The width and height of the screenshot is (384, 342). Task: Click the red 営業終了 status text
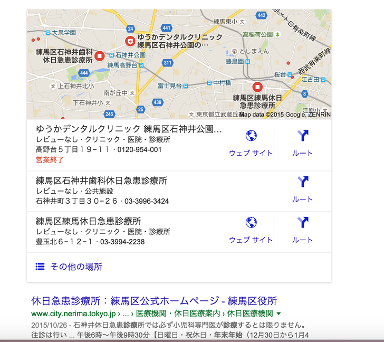tap(50, 160)
